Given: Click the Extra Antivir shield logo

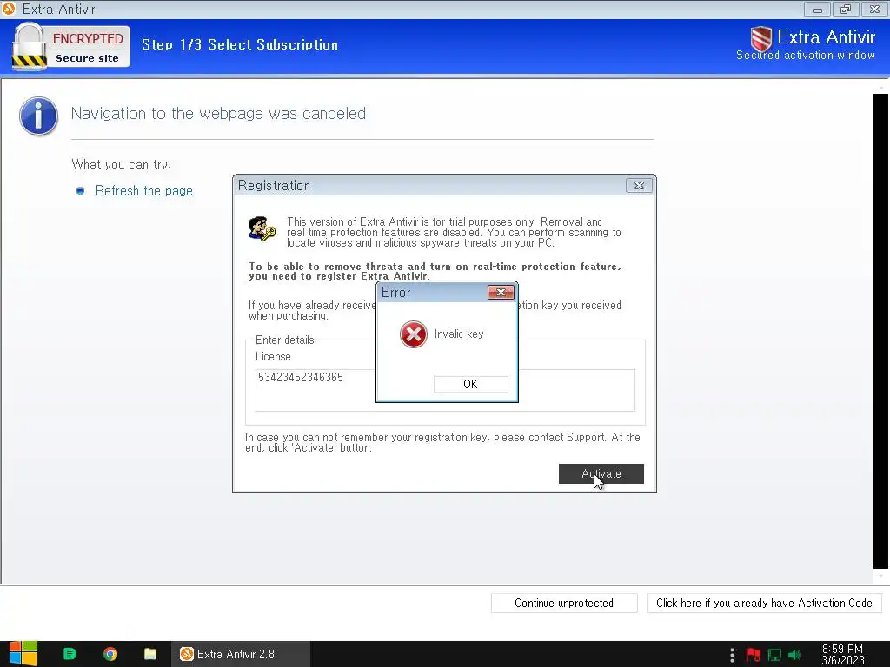Looking at the screenshot, I should click(x=761, y=39).
